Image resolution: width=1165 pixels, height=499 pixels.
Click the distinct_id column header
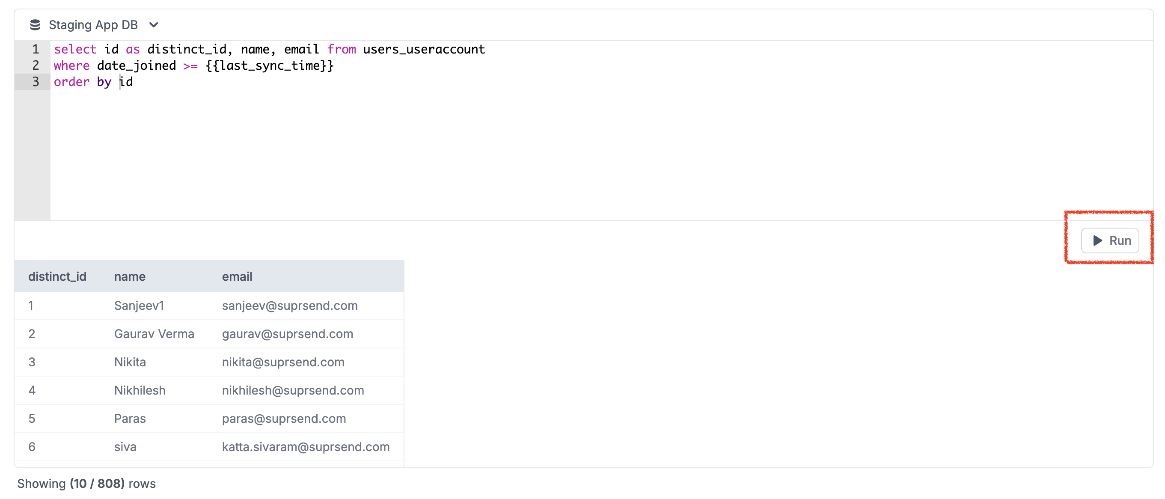coord(57,276)
